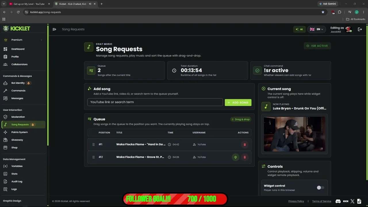368x207 pixels.
Task: Click song title 'Waka Flocka Flame - "Hard in Da'
Action: (141, 145)
